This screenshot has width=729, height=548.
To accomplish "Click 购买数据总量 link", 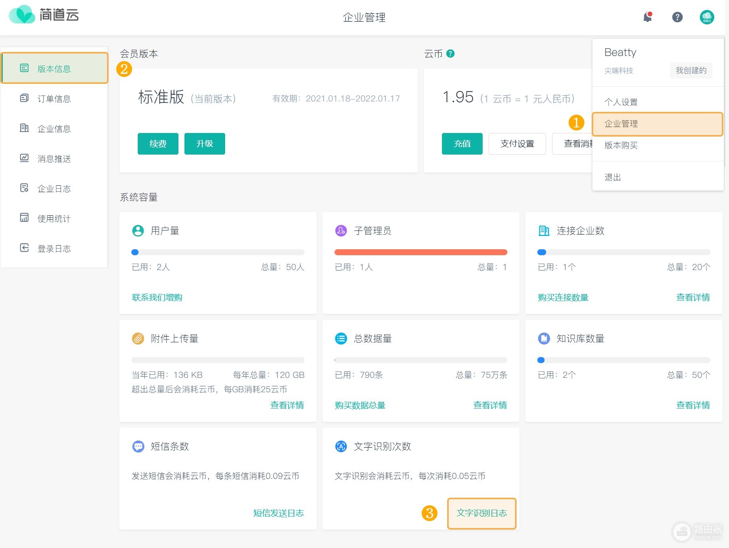I will point(360,405).
